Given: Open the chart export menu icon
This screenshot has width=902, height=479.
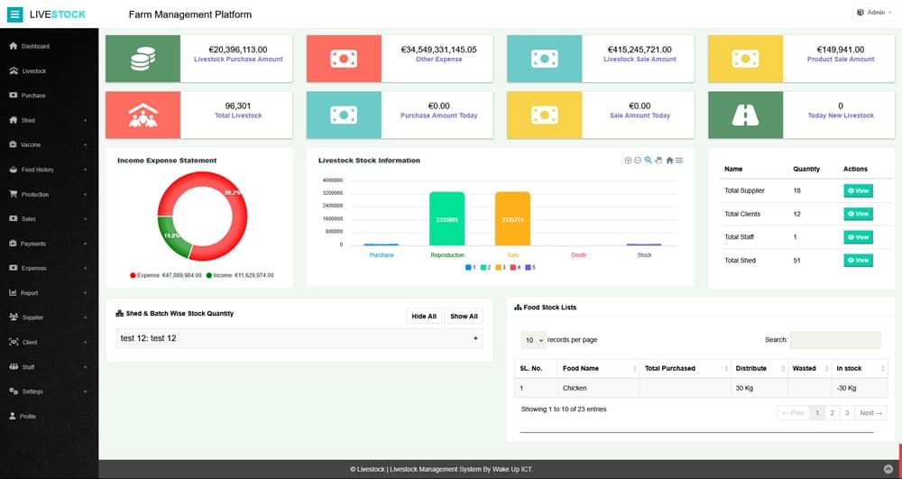Looking at the screenshot, I should 679,161.
